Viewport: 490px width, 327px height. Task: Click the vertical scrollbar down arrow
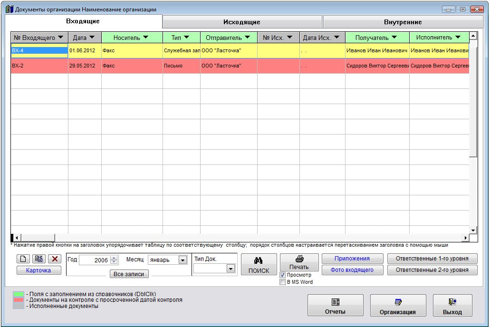(473, 231)
